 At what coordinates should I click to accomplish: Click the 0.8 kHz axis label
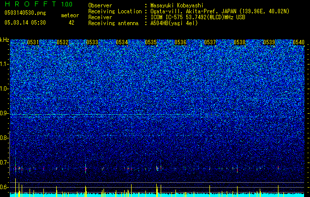coord(4,138)
